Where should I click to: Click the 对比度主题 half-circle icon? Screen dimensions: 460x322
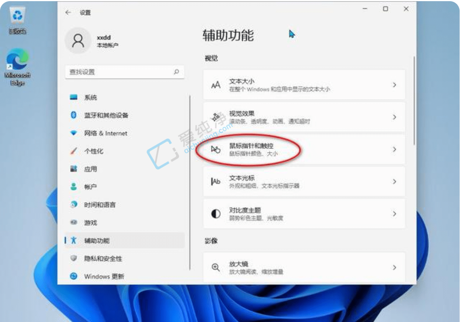coord(215,214)
